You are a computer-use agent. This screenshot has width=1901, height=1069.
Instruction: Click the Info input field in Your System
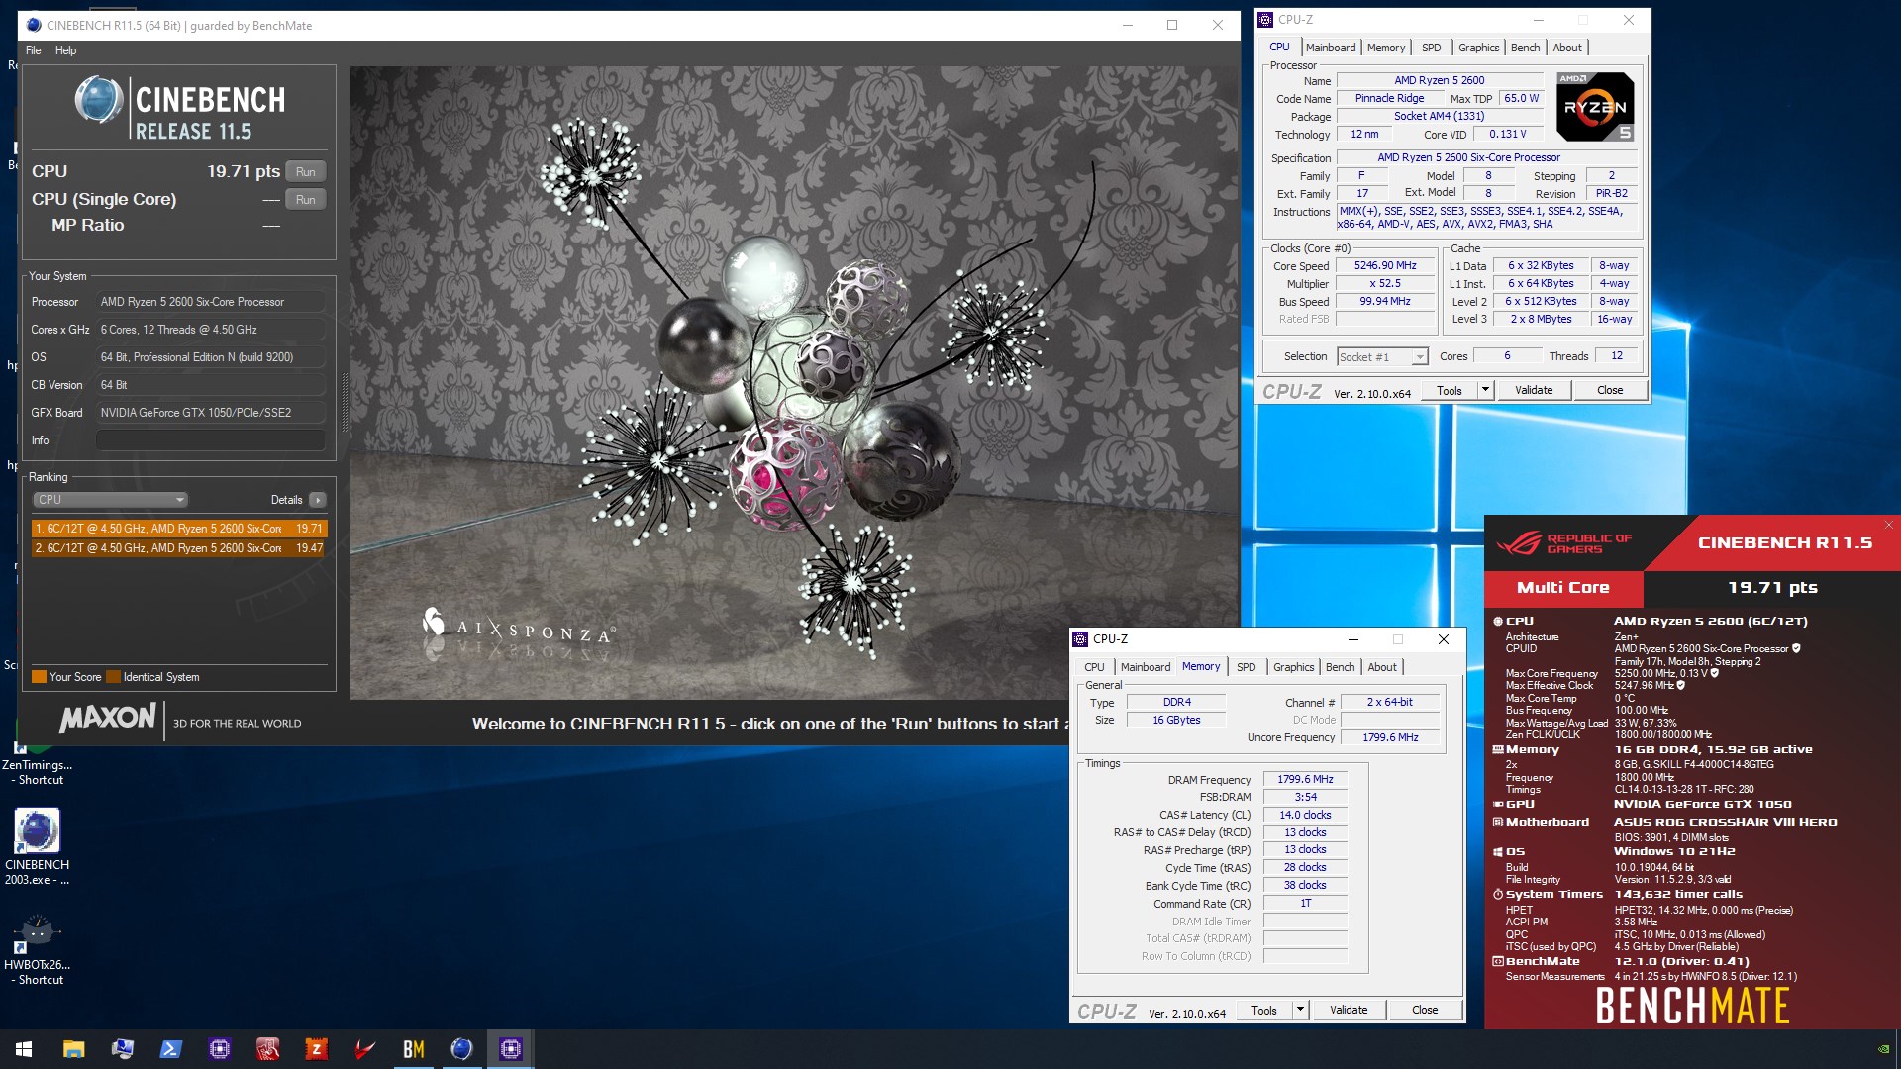(x=211, y=440)
